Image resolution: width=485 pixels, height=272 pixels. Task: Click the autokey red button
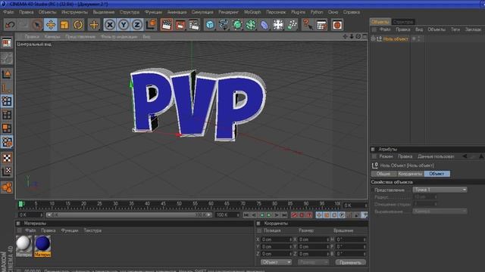pyautogui.click(x=302, y=215)
